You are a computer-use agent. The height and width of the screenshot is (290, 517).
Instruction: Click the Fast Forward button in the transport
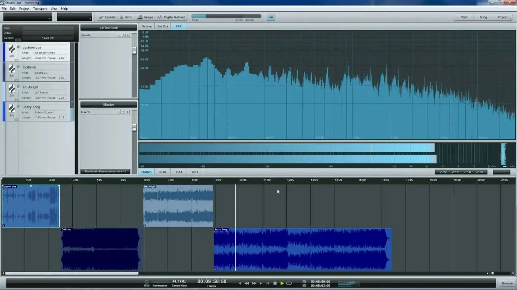pos(254,283)
